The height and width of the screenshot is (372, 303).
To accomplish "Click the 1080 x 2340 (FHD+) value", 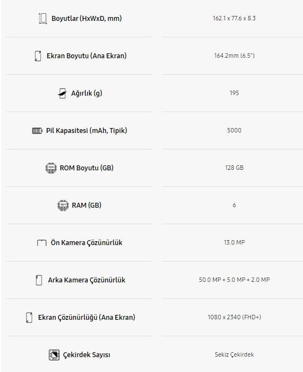I will pos(234,317).
